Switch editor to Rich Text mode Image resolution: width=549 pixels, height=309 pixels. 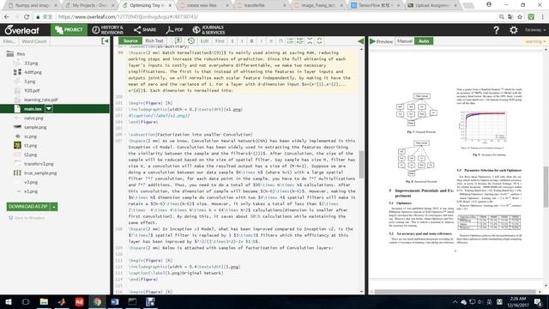click(x=154, y=41)
